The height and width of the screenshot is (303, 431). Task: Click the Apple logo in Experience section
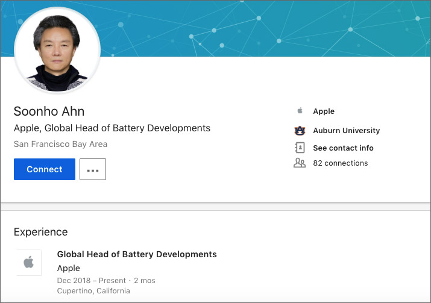(29, 263)
